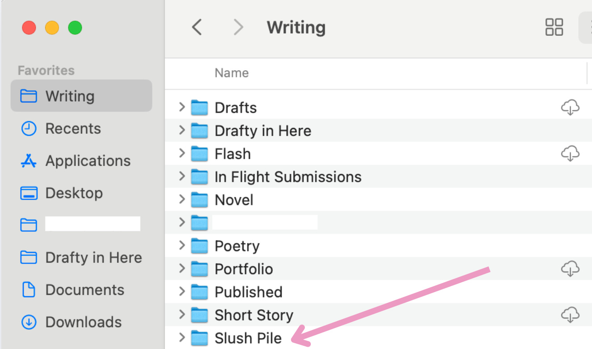The width and height of the screenshot is (592, 349).
Task: Click the Novel folder icon
Action: click(x=199, y=200)
